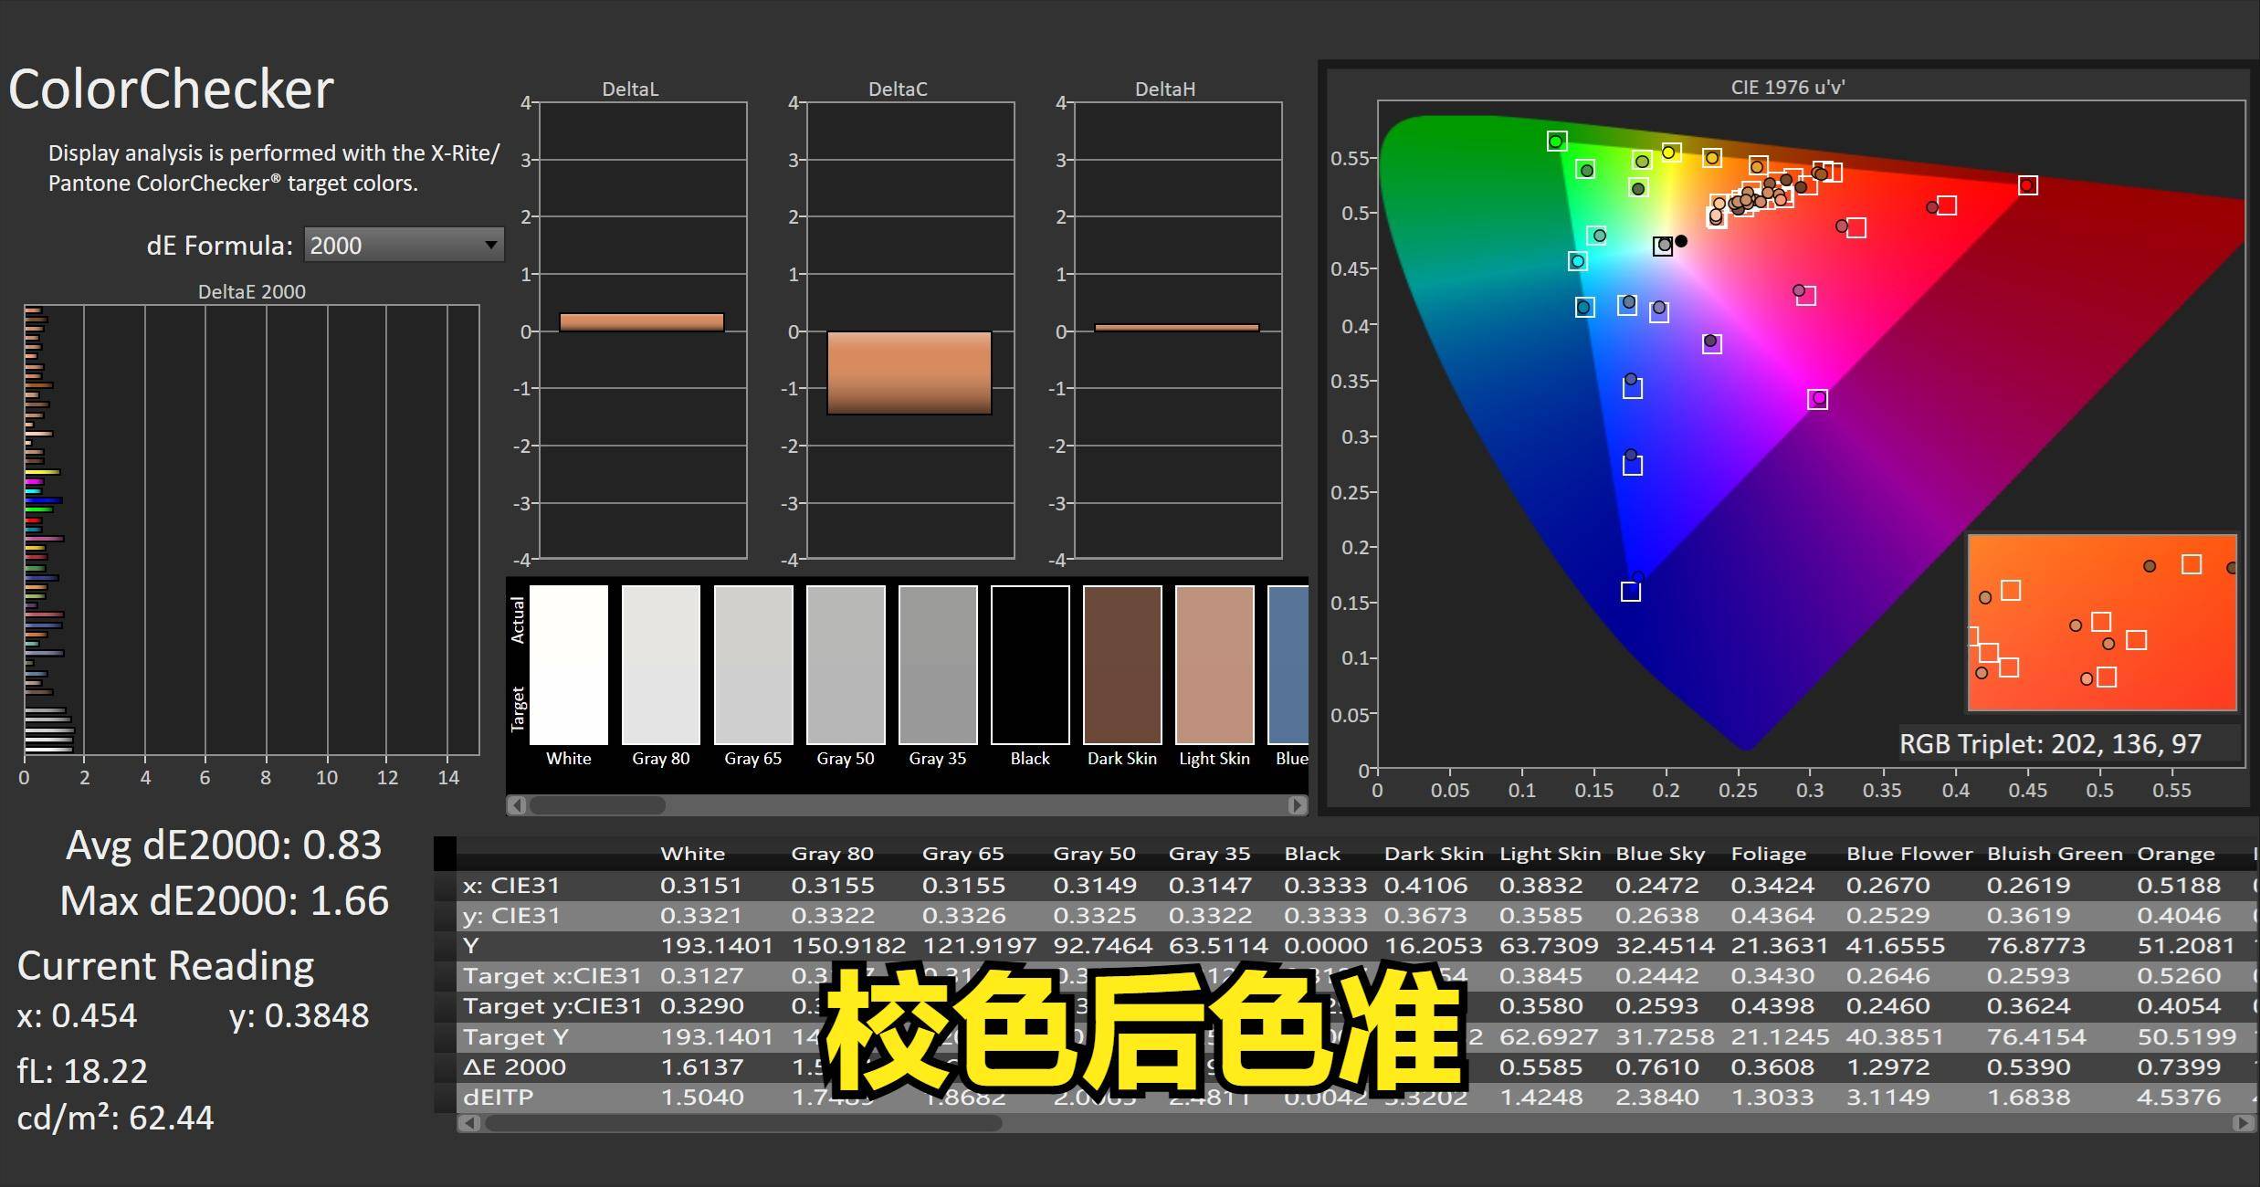Screen dimensions: 2260x1187
Task: Click the ΔE 2000 row label
Action: (x=514, y=1066)
